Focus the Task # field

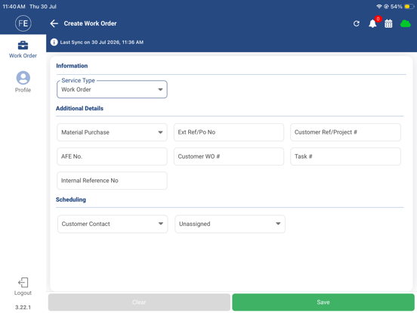[x=345, y=156]
